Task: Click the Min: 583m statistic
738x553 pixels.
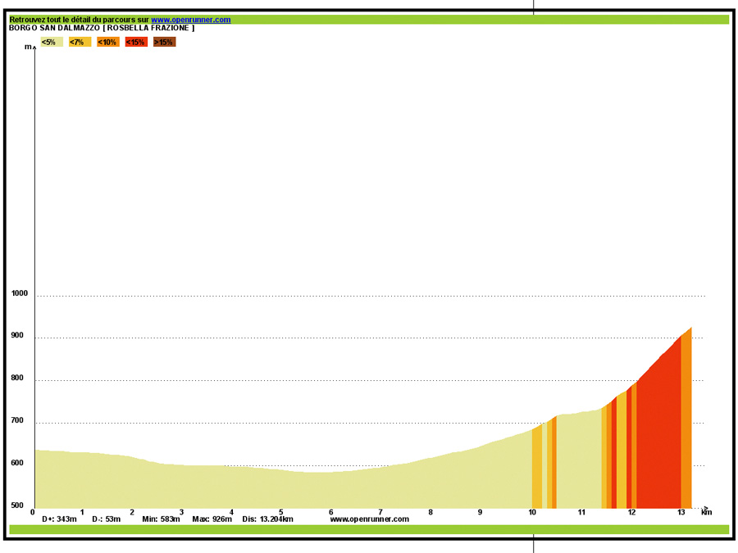Action: click(x=161, y=519)
